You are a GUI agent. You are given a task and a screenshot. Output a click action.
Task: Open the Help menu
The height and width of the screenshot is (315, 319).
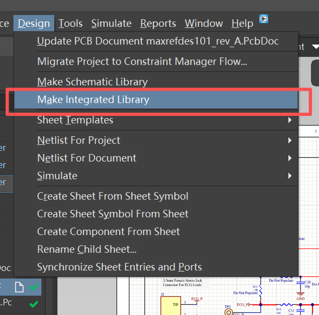pos(242,24)
